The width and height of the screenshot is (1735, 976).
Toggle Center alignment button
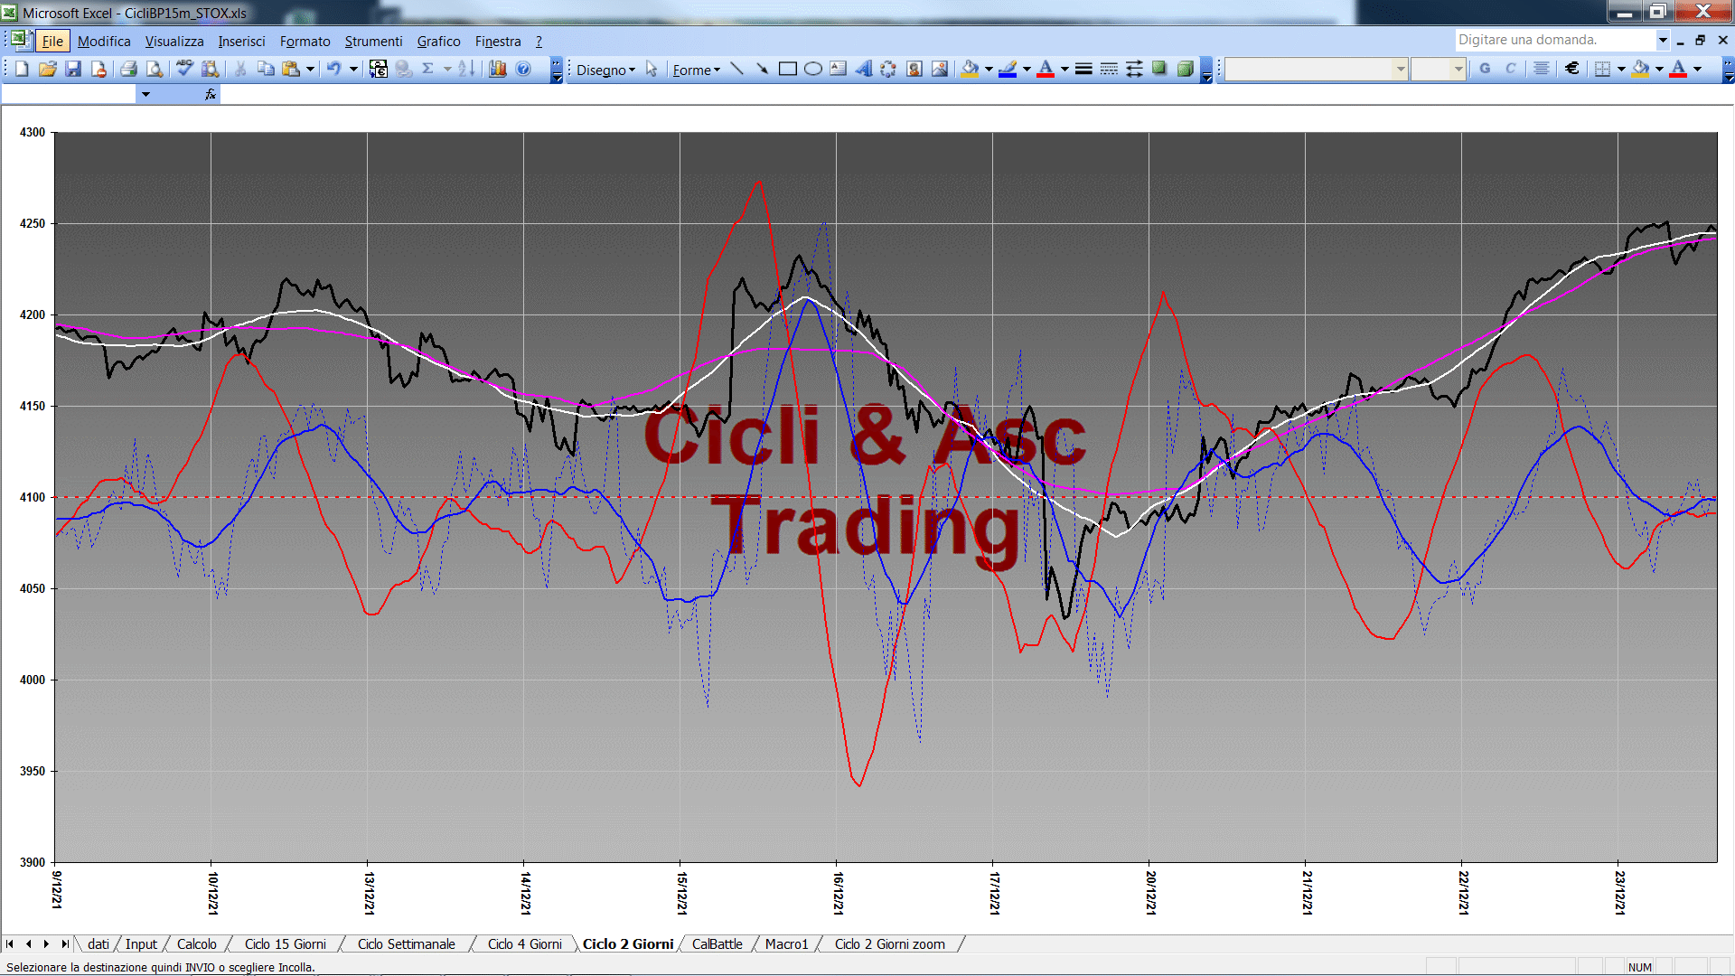[x=1542, y=69]
